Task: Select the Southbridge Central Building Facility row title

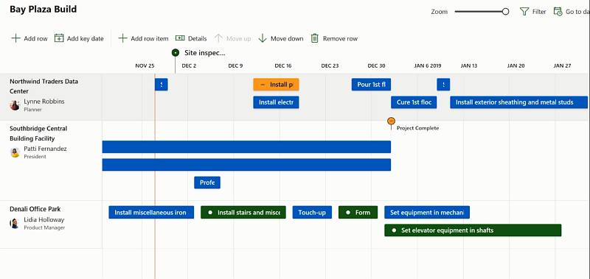Action: [x=38, y=133]
